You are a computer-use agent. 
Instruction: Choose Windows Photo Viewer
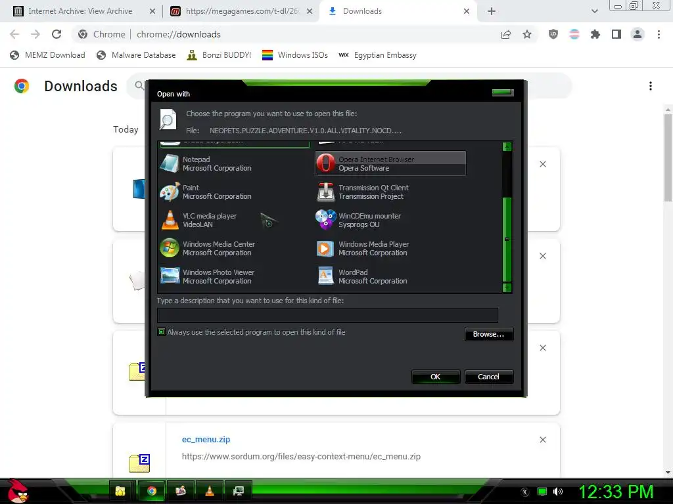tap(235, 276)
